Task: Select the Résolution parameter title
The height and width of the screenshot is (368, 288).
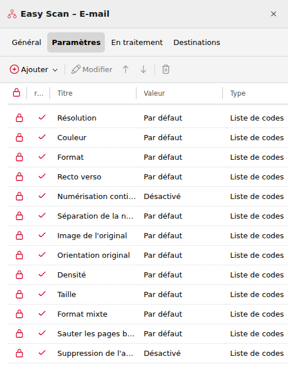Action: click(77, 118)
